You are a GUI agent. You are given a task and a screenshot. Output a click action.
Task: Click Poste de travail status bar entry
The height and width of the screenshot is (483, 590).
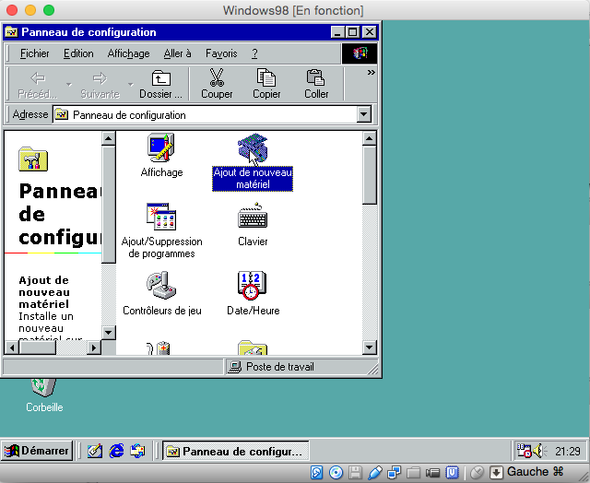click(272, 367)
